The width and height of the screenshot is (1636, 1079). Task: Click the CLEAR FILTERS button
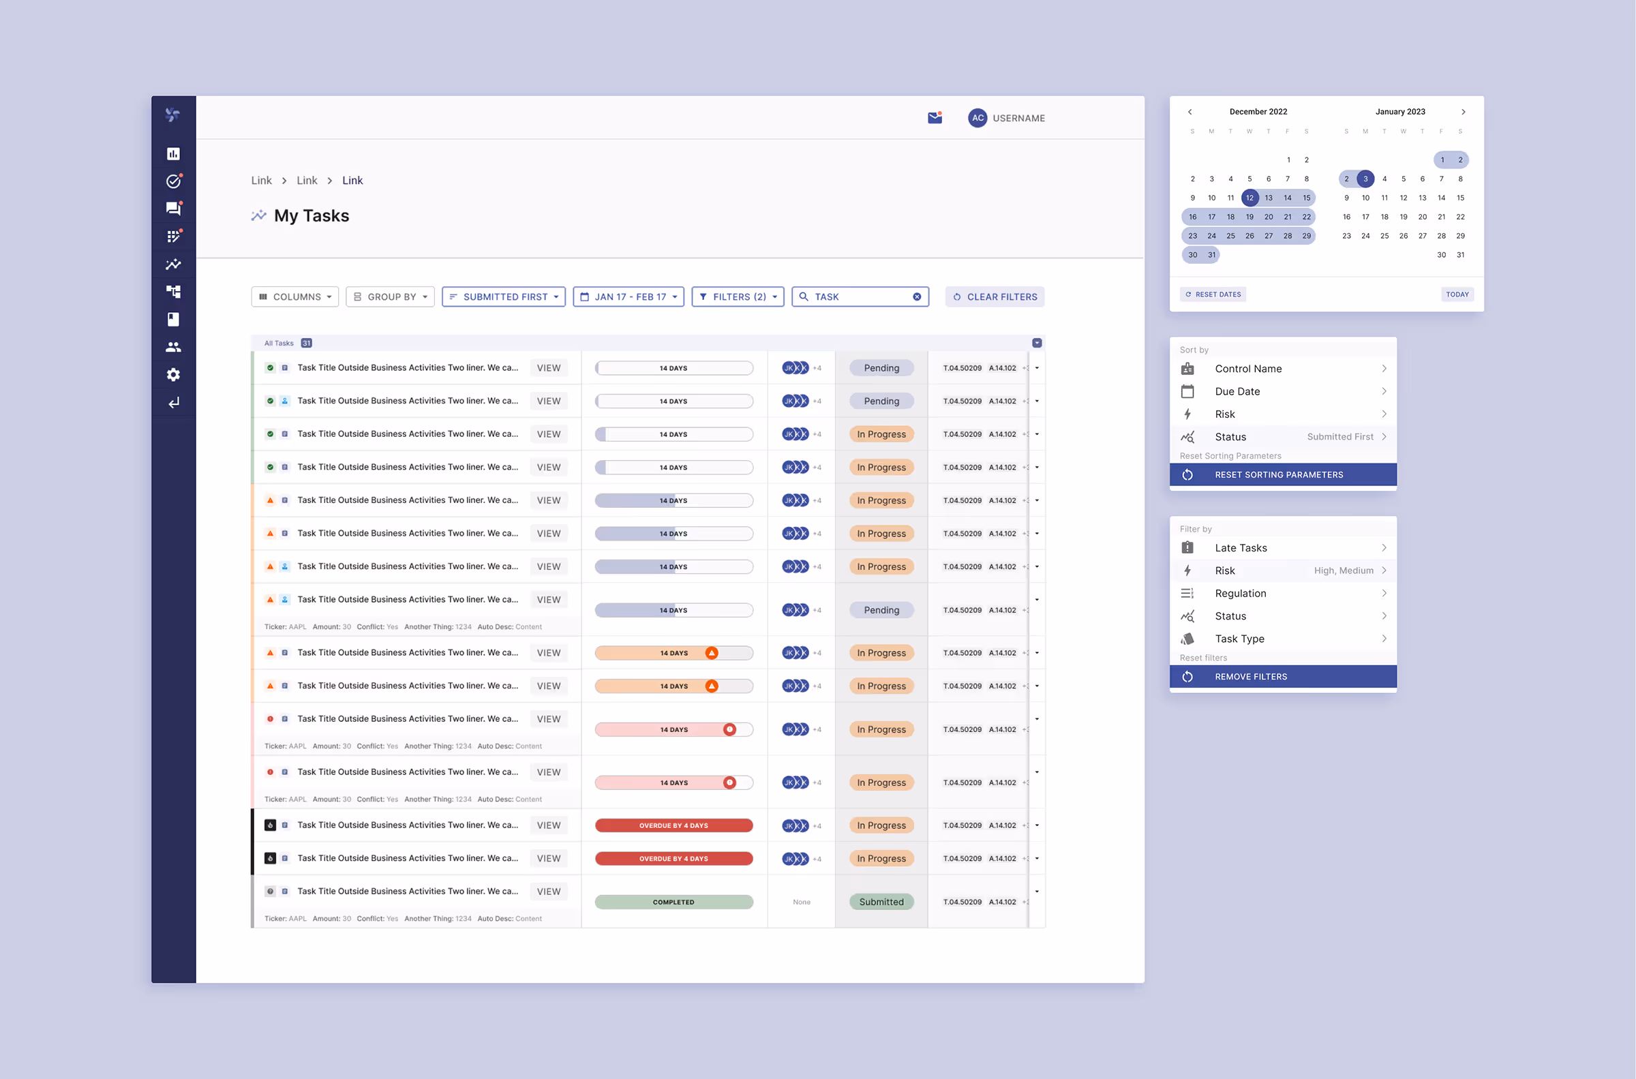(x=995, y=297)
